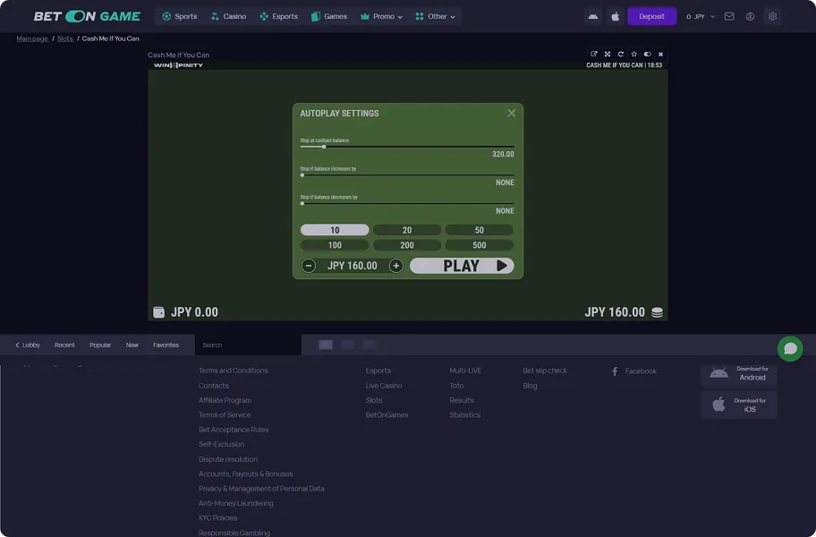
Task: Open the game in a new window
Action: [x=594, y=54]
